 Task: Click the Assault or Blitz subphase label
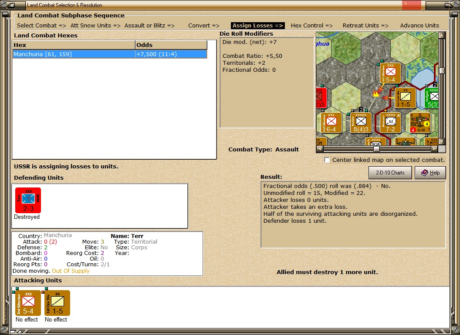pyautogui.click(x=149, y=26)
